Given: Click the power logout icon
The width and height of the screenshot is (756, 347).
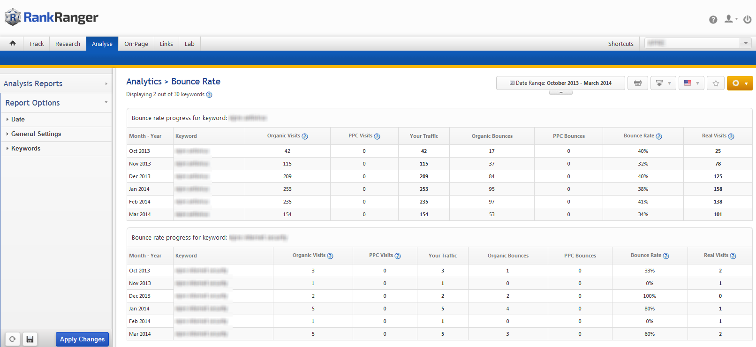Looking at the screenshot, I should pos(748,19).
